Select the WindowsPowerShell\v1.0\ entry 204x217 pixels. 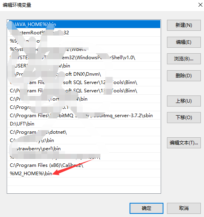coord(84,58)
